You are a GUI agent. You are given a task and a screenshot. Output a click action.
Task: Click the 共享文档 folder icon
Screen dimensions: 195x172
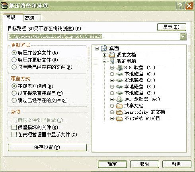click(x=119, y=106)
